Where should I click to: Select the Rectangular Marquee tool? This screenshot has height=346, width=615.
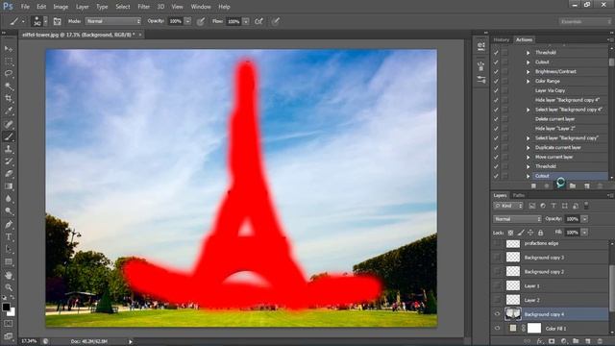click(9, 62)
